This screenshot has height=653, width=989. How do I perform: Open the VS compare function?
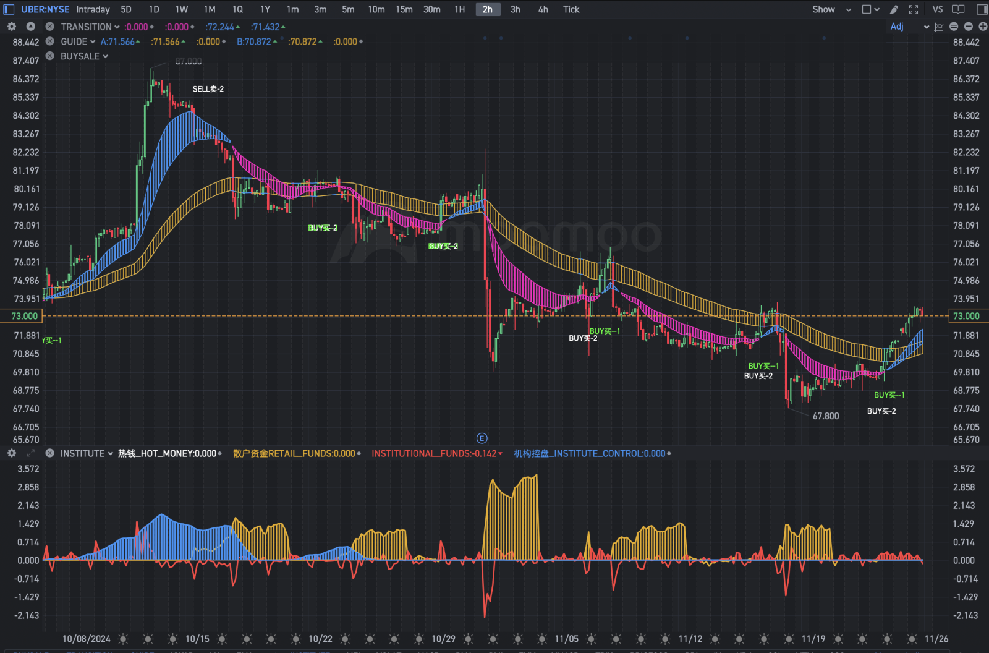tap(938, 9)
